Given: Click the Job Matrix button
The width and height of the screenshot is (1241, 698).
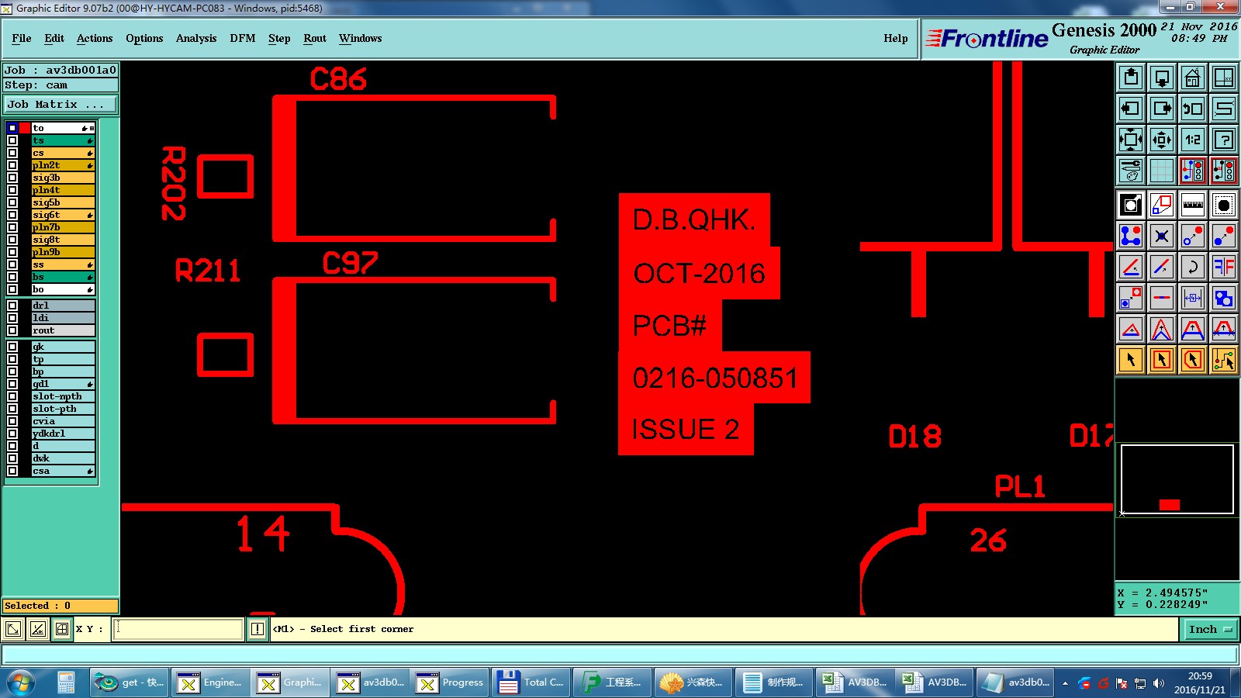Looking at the screenshot, I should [x=60, y=104].
